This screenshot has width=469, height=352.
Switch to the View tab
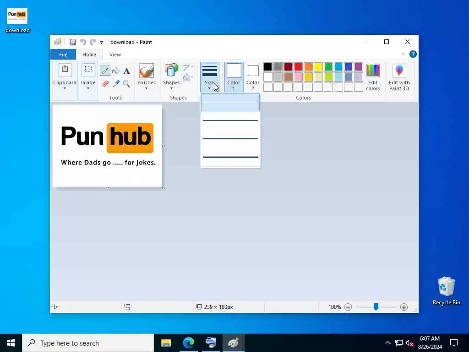click(x=115, y=55)
